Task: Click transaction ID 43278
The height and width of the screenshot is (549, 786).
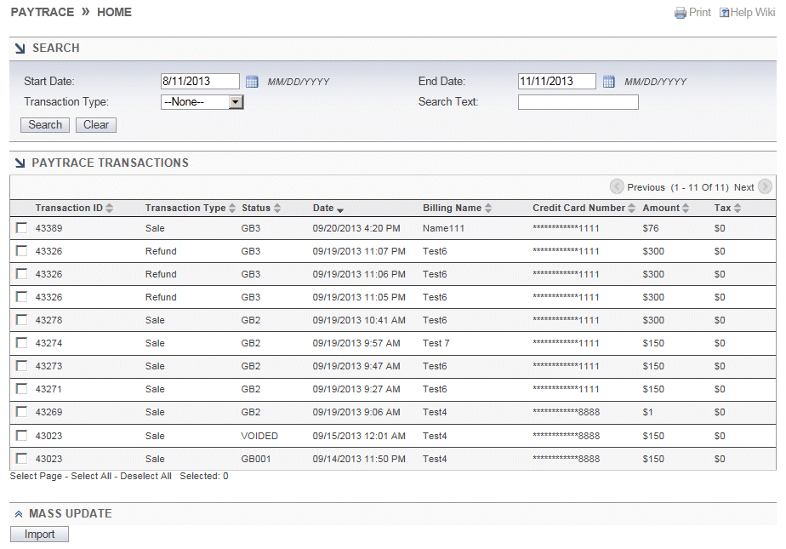Action: [x=48, y=320]
